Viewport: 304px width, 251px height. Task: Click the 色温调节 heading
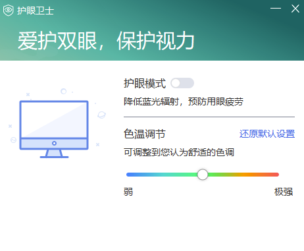tap(145, 134)
